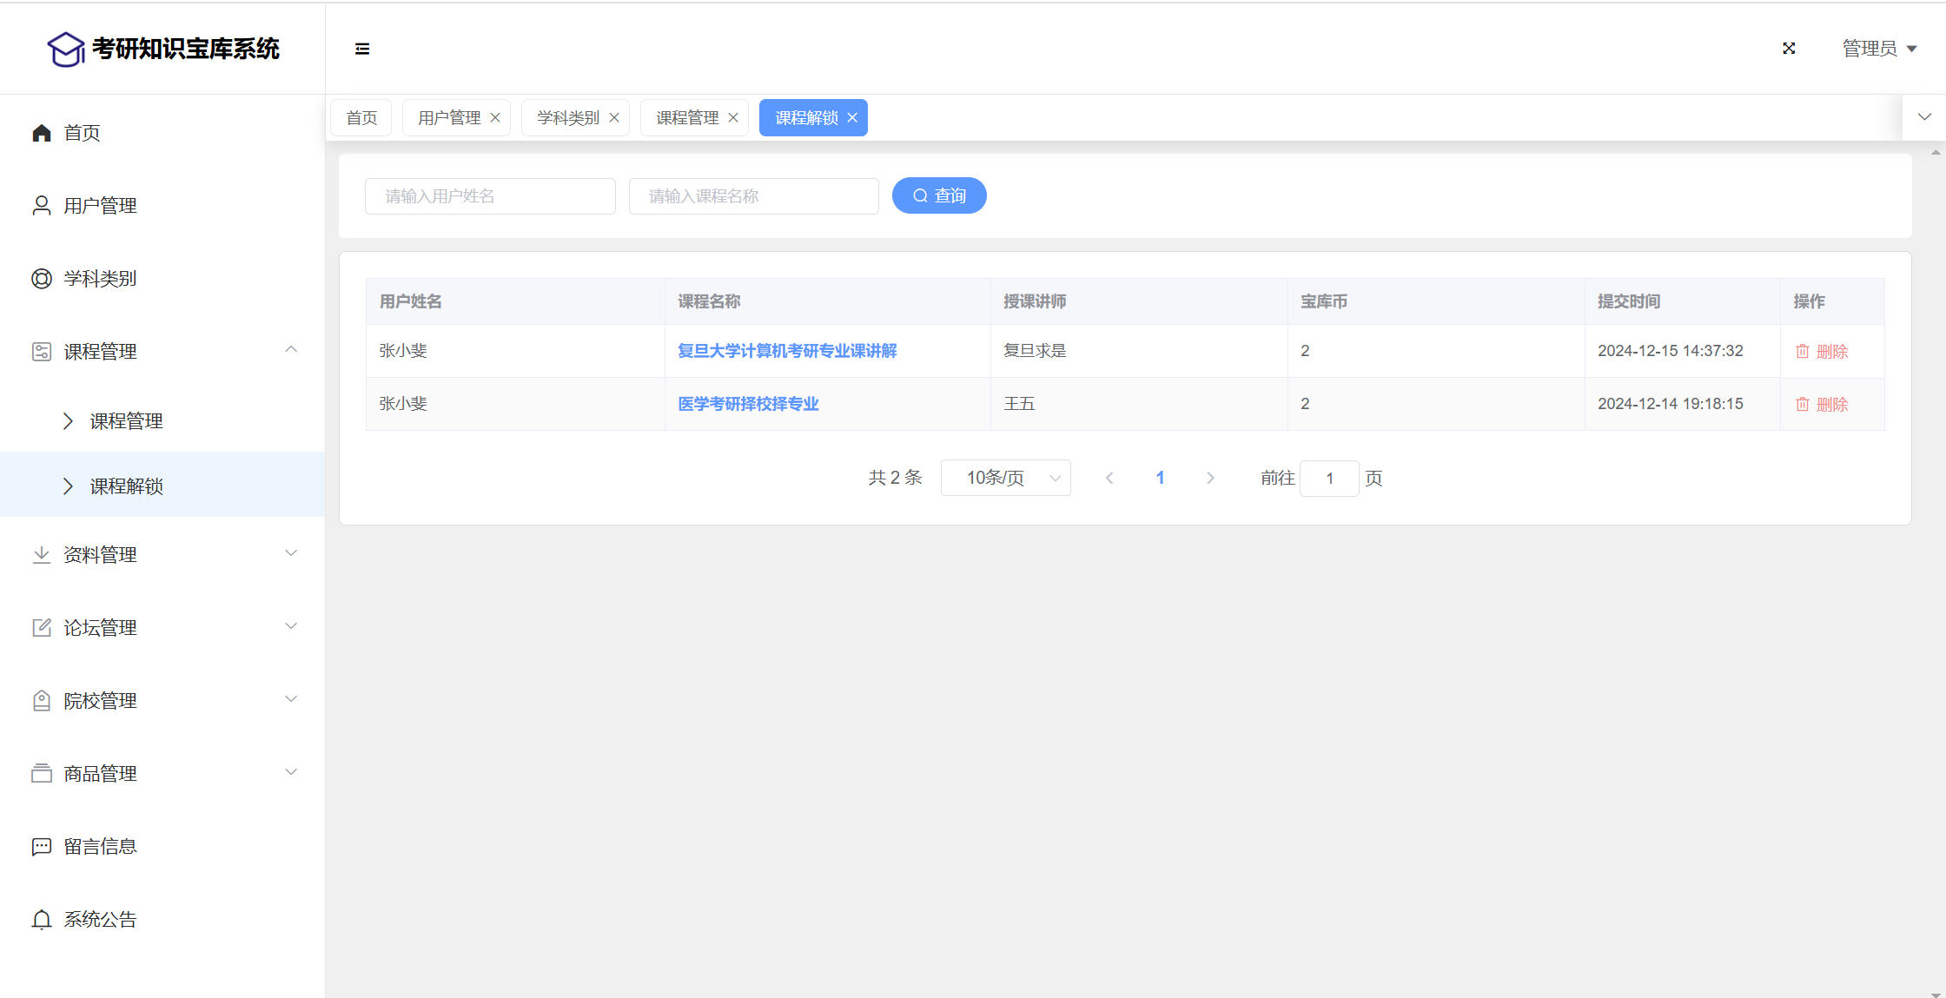Switch to the 用户管理 tab
The width and height of the screenshot is (1946, 998).
(449, 118)
